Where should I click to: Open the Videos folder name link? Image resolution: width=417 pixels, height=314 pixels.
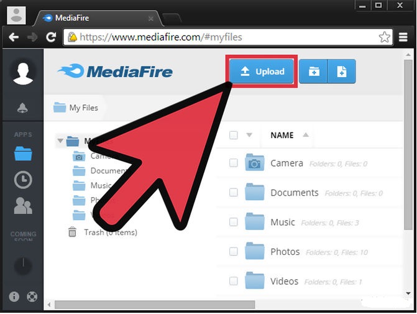(x=284, y=281)
